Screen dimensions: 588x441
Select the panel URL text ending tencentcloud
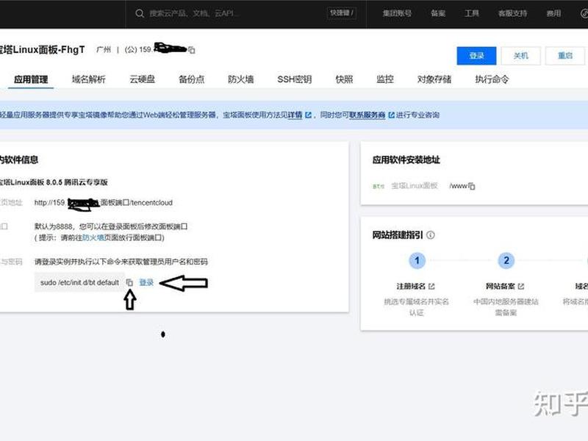coord(104,203)
